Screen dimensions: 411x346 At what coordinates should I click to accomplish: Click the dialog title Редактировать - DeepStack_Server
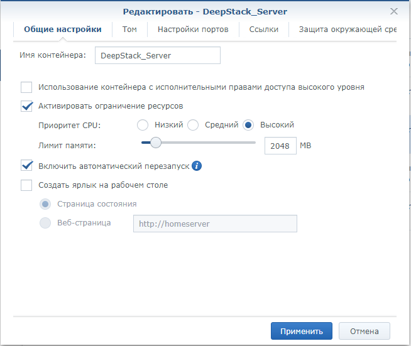pyautogui.click(x=205, y=11)
